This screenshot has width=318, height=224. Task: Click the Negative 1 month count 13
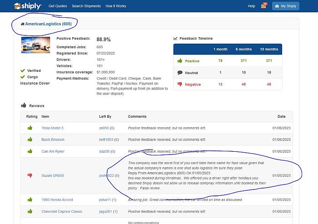click(220, 84)
